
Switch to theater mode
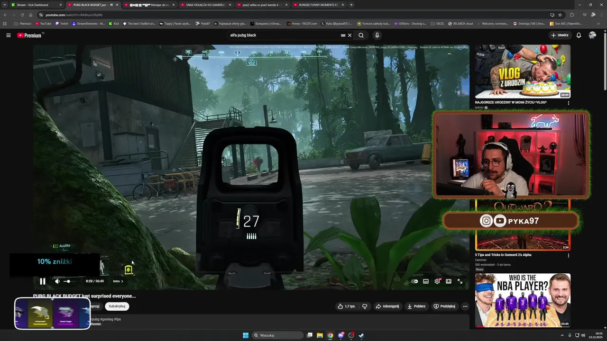click(x=449, y=281)
